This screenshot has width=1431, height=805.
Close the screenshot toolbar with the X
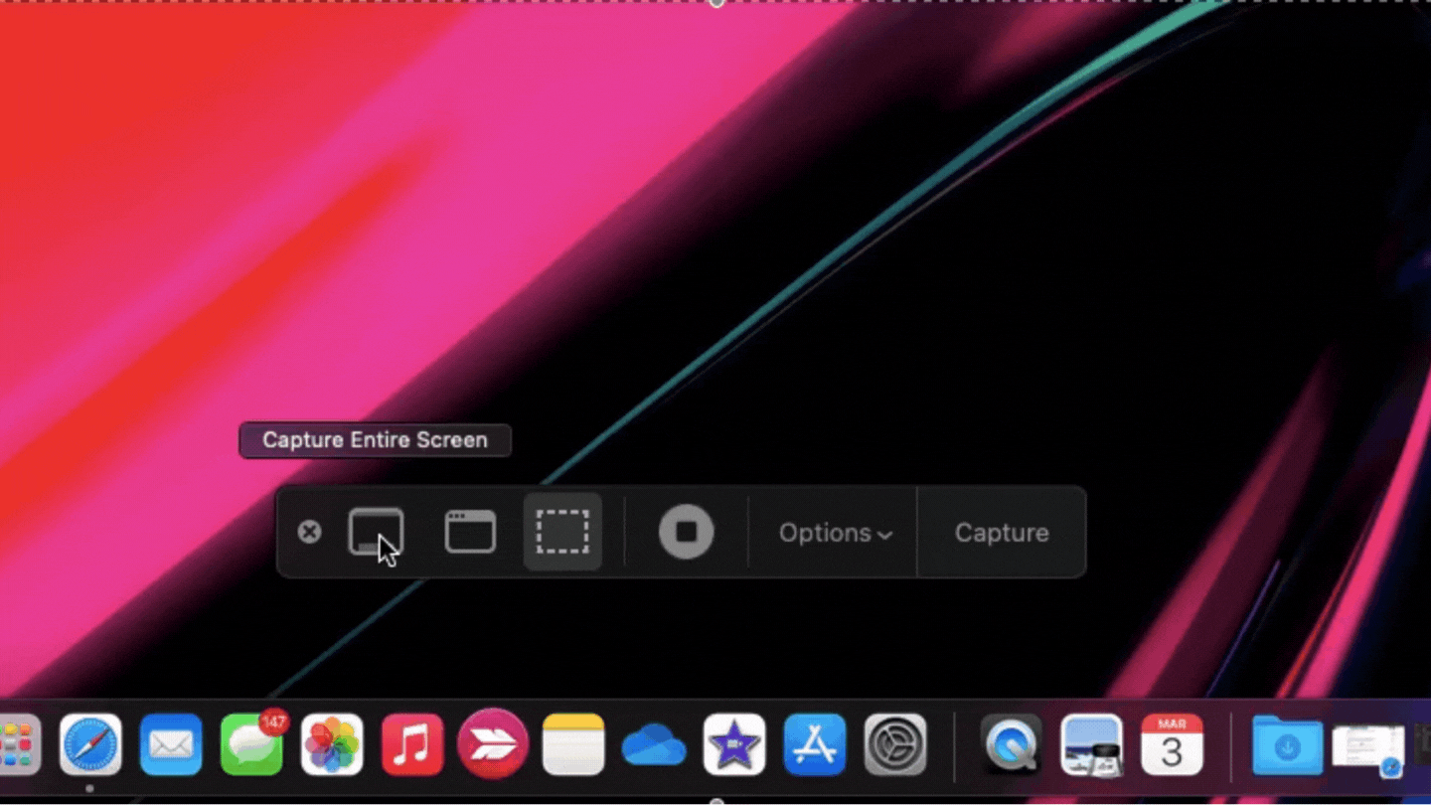[309, 532]
